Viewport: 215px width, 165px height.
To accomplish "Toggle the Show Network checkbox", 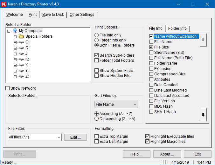I will coord(7,88).
